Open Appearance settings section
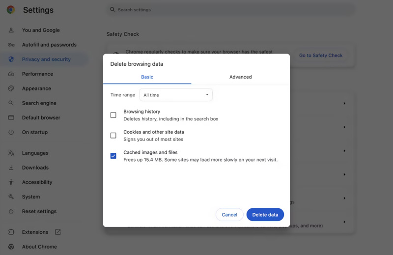Viewport: 393px width, 255px height. (36, 88)
